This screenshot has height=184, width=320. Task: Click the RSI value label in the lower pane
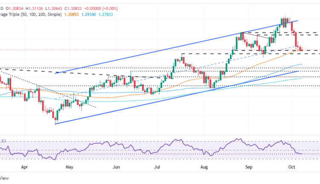tap(3, 141)
